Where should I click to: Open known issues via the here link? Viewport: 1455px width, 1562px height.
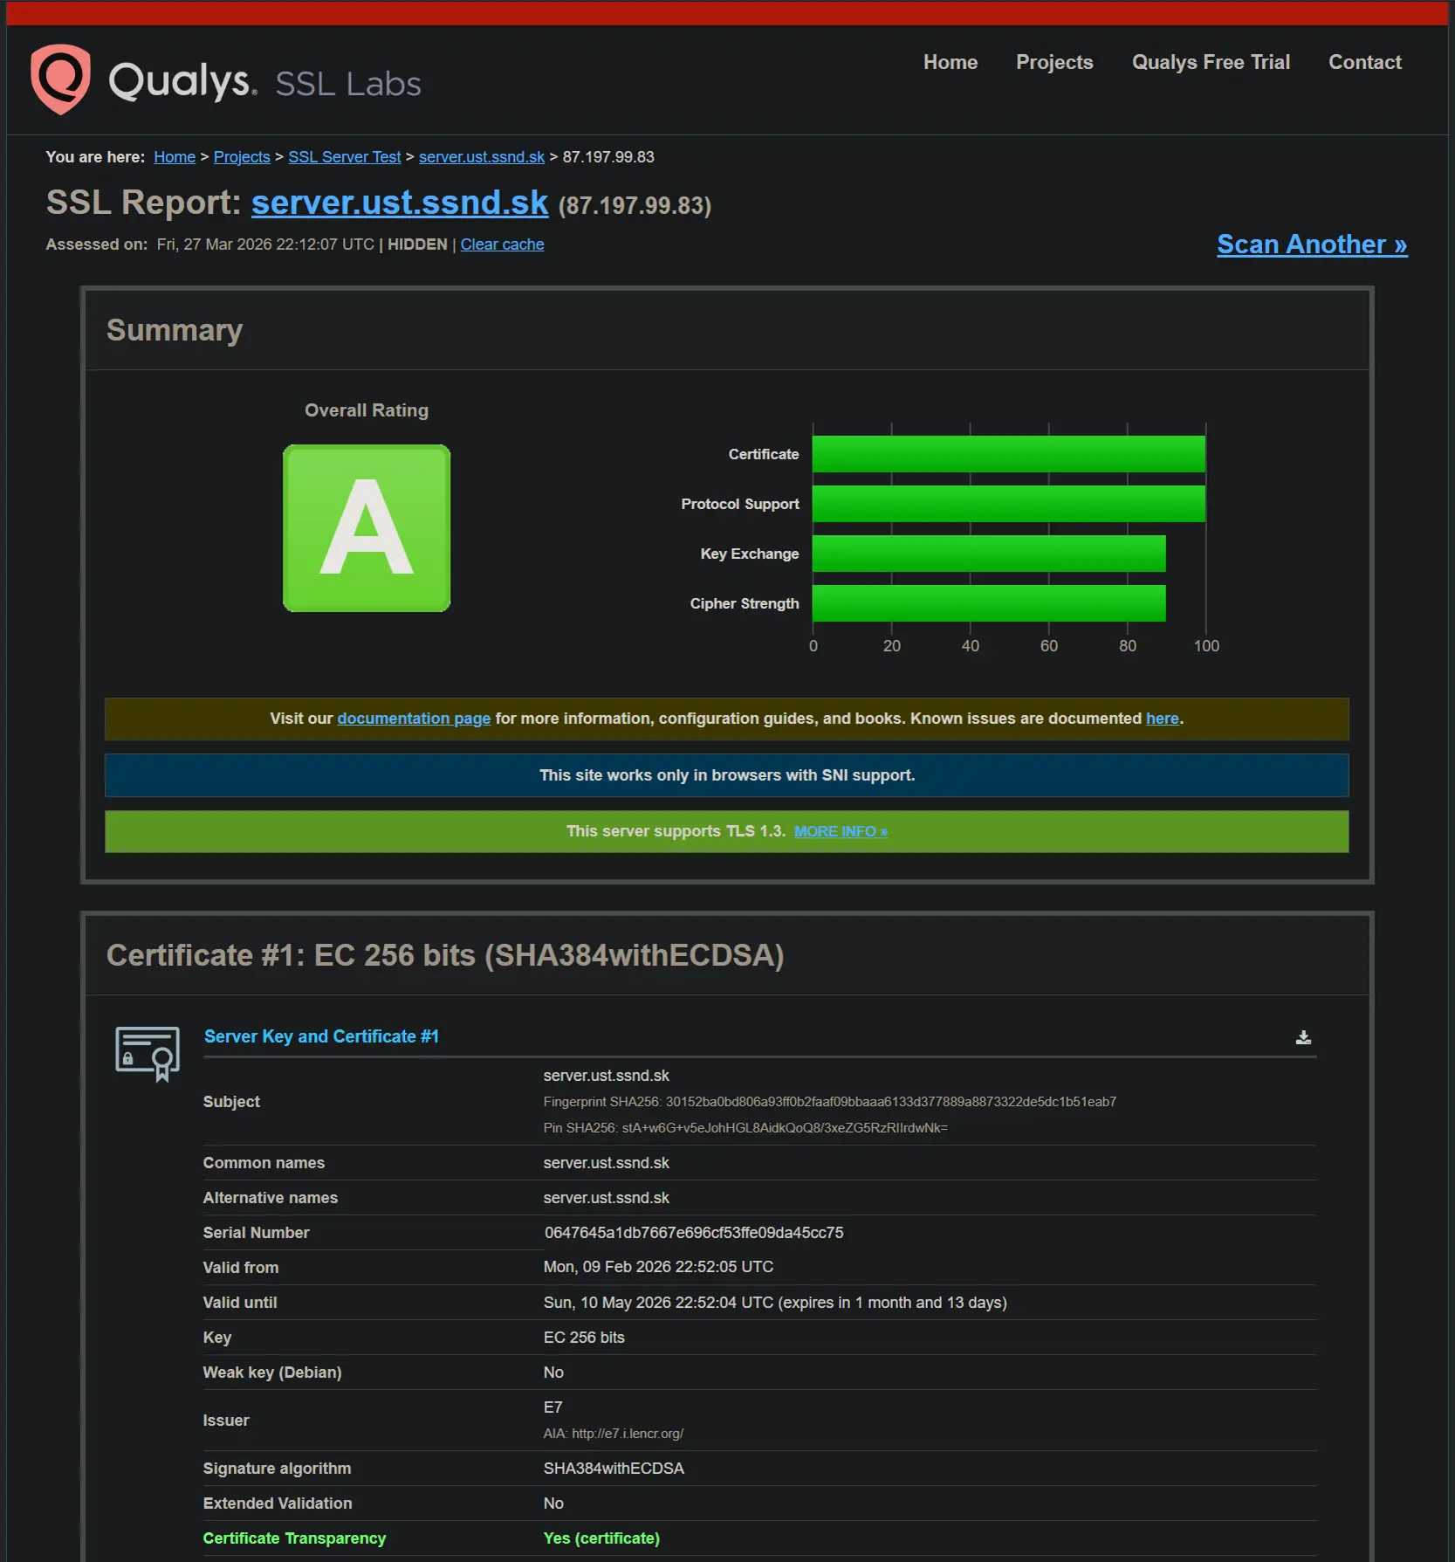click(1162, 719)
